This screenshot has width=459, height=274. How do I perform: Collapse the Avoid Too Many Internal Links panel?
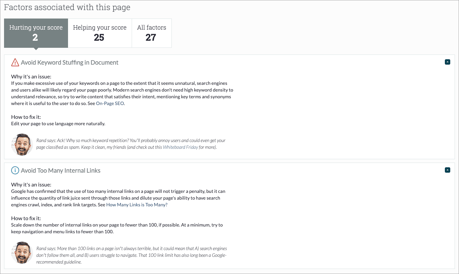[x=448, y=170]
